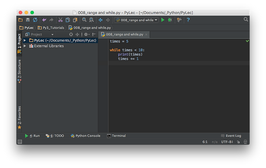266x168 pixels.
Task: Undo with the purple back arrow
Action: pyautogui.click(x=44, y=20)
